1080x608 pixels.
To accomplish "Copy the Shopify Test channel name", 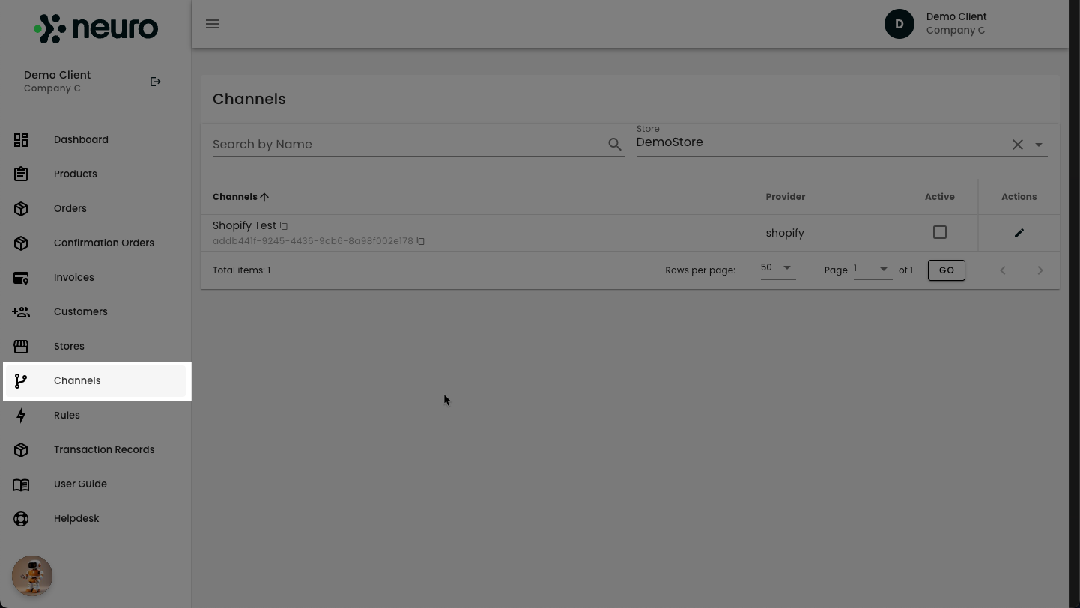I will [x=284, y=225].
